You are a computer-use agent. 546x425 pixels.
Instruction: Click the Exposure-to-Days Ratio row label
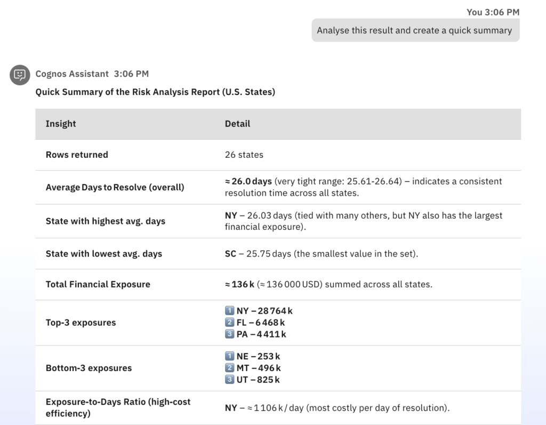tap(118, 407)
